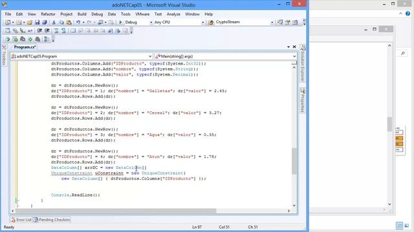Click the editor vertical scrollbar thumb
Screen dimensions: 414x232
pos(294,161)
